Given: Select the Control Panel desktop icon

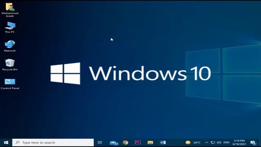Looking at the screenshot, I should (10, 84).
